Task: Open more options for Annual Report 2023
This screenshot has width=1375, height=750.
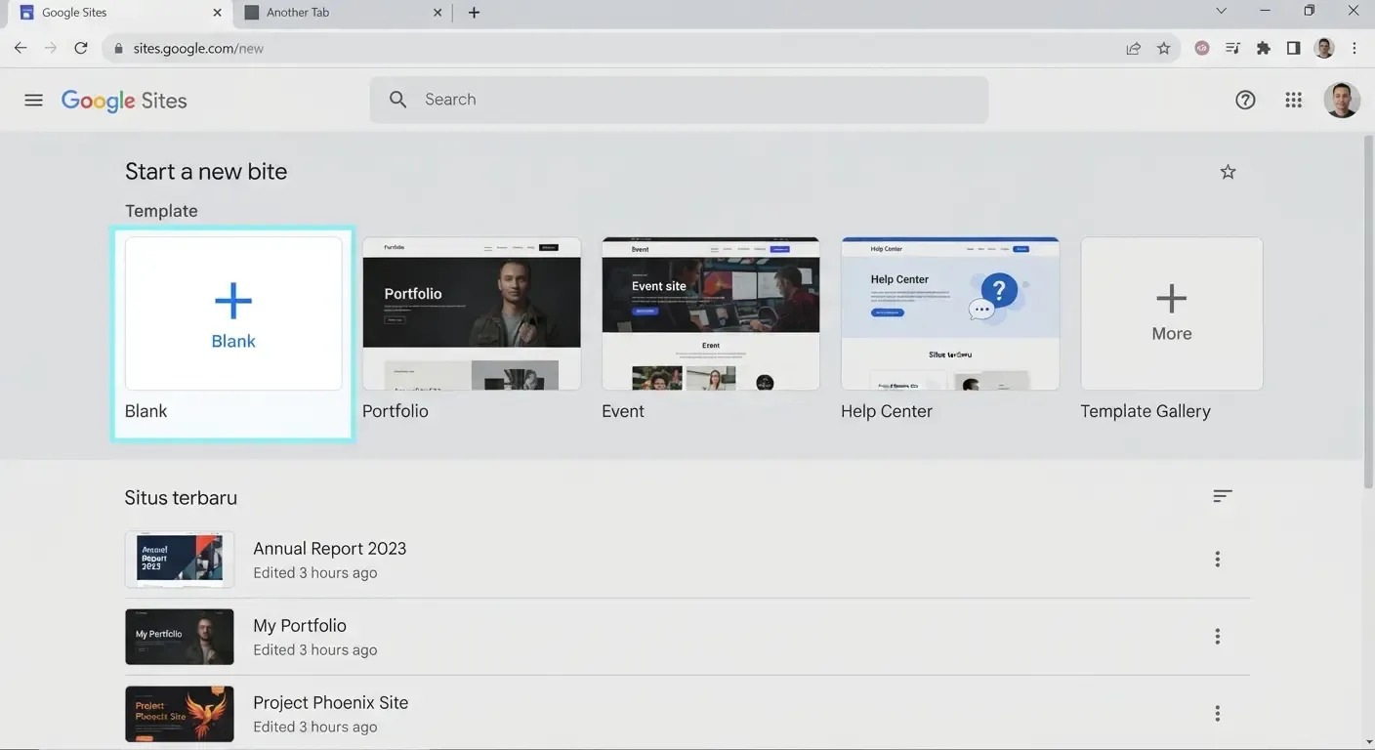Action: pos(1217,560)
